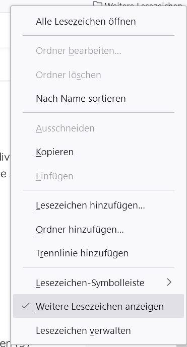This screenshot has height=347, width=187.
Task: Expand the Lesezeichen-Symbolleiste submenu arrow
Action: (x=169, y=282)
